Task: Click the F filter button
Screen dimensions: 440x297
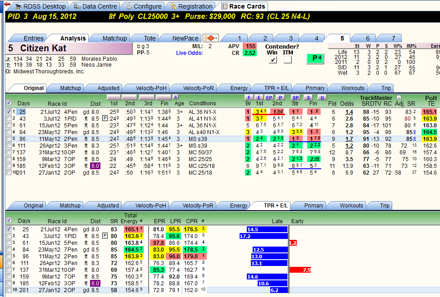Action: click(249, 97)
